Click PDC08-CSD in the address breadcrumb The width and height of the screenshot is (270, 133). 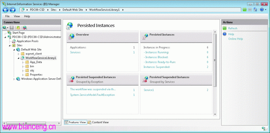(x=37, y=10)
